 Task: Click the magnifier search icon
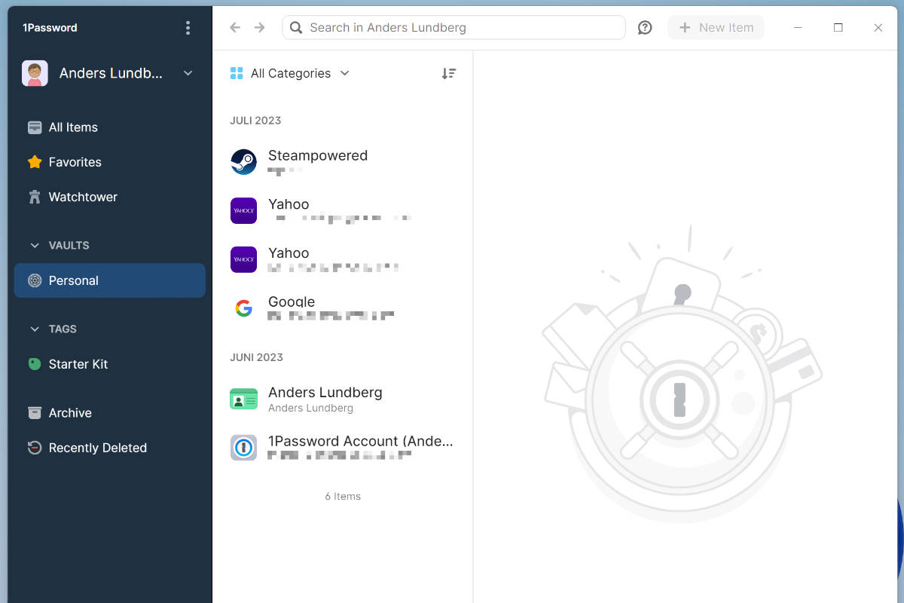(x=297, y=28)
